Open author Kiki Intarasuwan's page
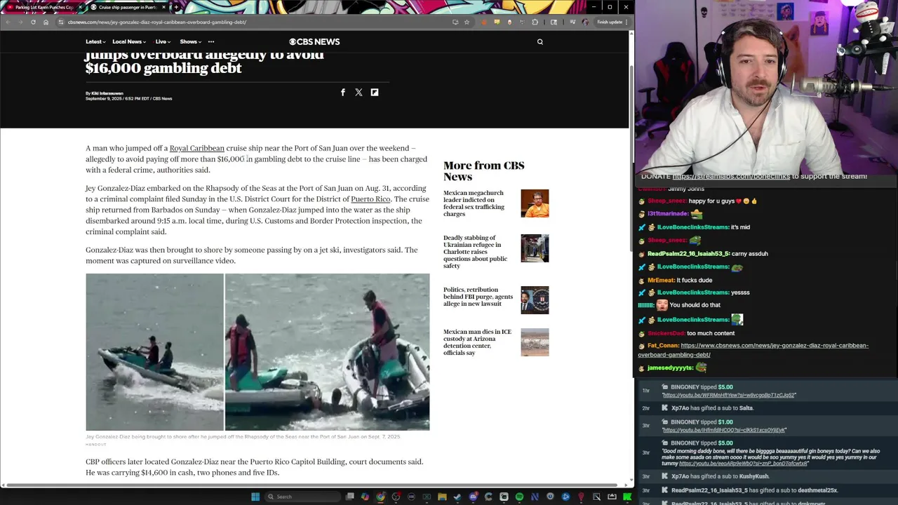898x505 pixels. [107, 93]
